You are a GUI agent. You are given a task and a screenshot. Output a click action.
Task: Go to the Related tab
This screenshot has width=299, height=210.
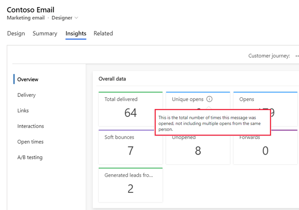[x=103, y=33]
